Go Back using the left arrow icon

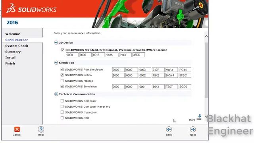pyautogui.click(x=169, y=129)
